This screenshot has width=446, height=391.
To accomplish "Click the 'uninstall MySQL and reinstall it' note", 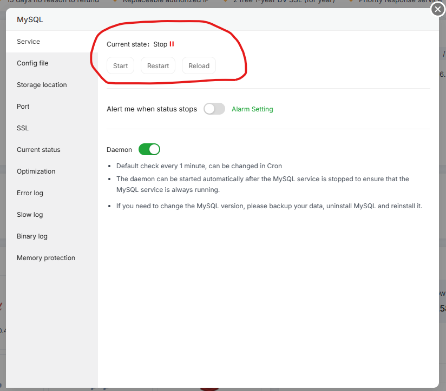I will point(269,206).
